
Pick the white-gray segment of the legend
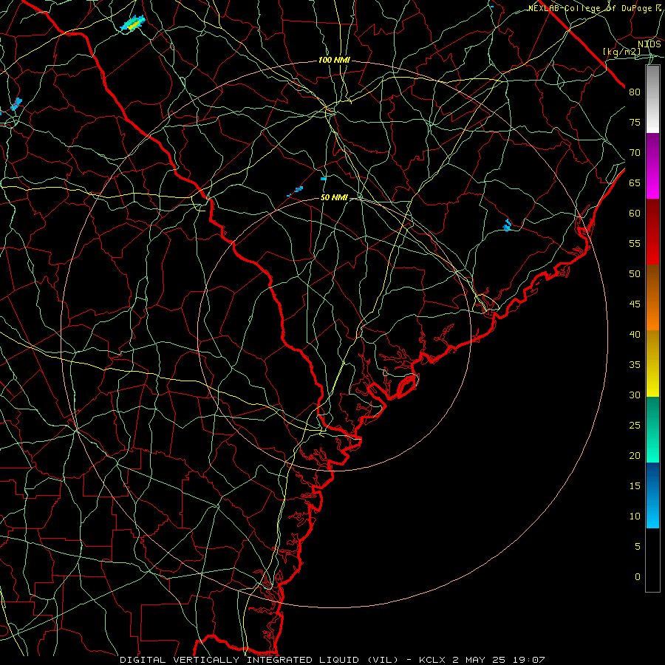(x=652, y=99)
